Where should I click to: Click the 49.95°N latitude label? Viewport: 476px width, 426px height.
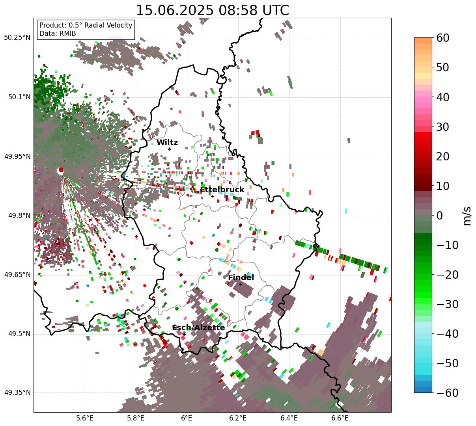pyautogui.click(x=17, y=156)
